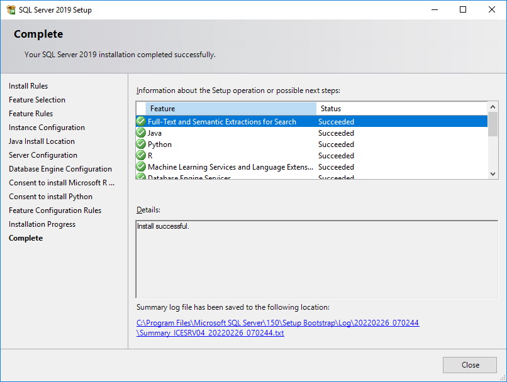Viewport: 507px width, 382px height.
Task: Click the Details text box showing Install successful
Action: pos(317,259)
